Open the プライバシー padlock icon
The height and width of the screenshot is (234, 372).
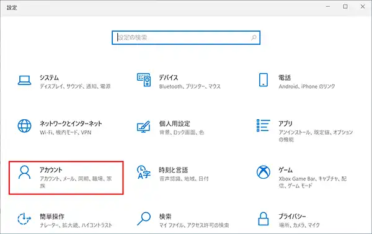coord(263,219)
